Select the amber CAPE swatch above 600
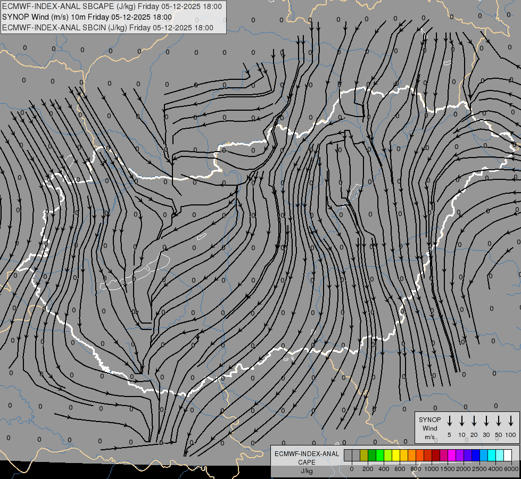The image size is (521, 479). tap(404, 455)
